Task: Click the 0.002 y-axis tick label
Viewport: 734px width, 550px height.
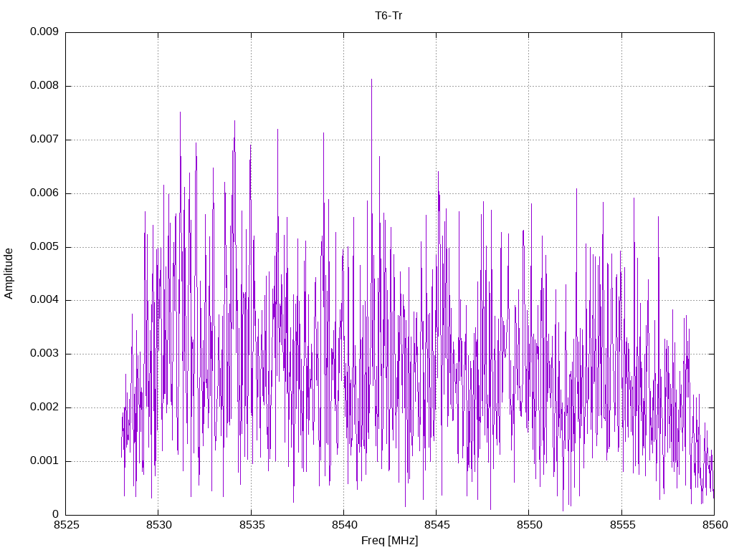Action: (44, 407)
